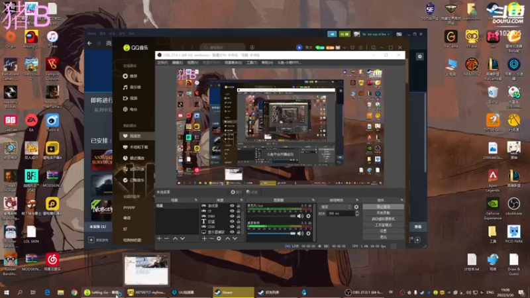Undock the 场景 panel via header icon
The width and height of the screenshot is (530, 298).
[x=196, y=200]
